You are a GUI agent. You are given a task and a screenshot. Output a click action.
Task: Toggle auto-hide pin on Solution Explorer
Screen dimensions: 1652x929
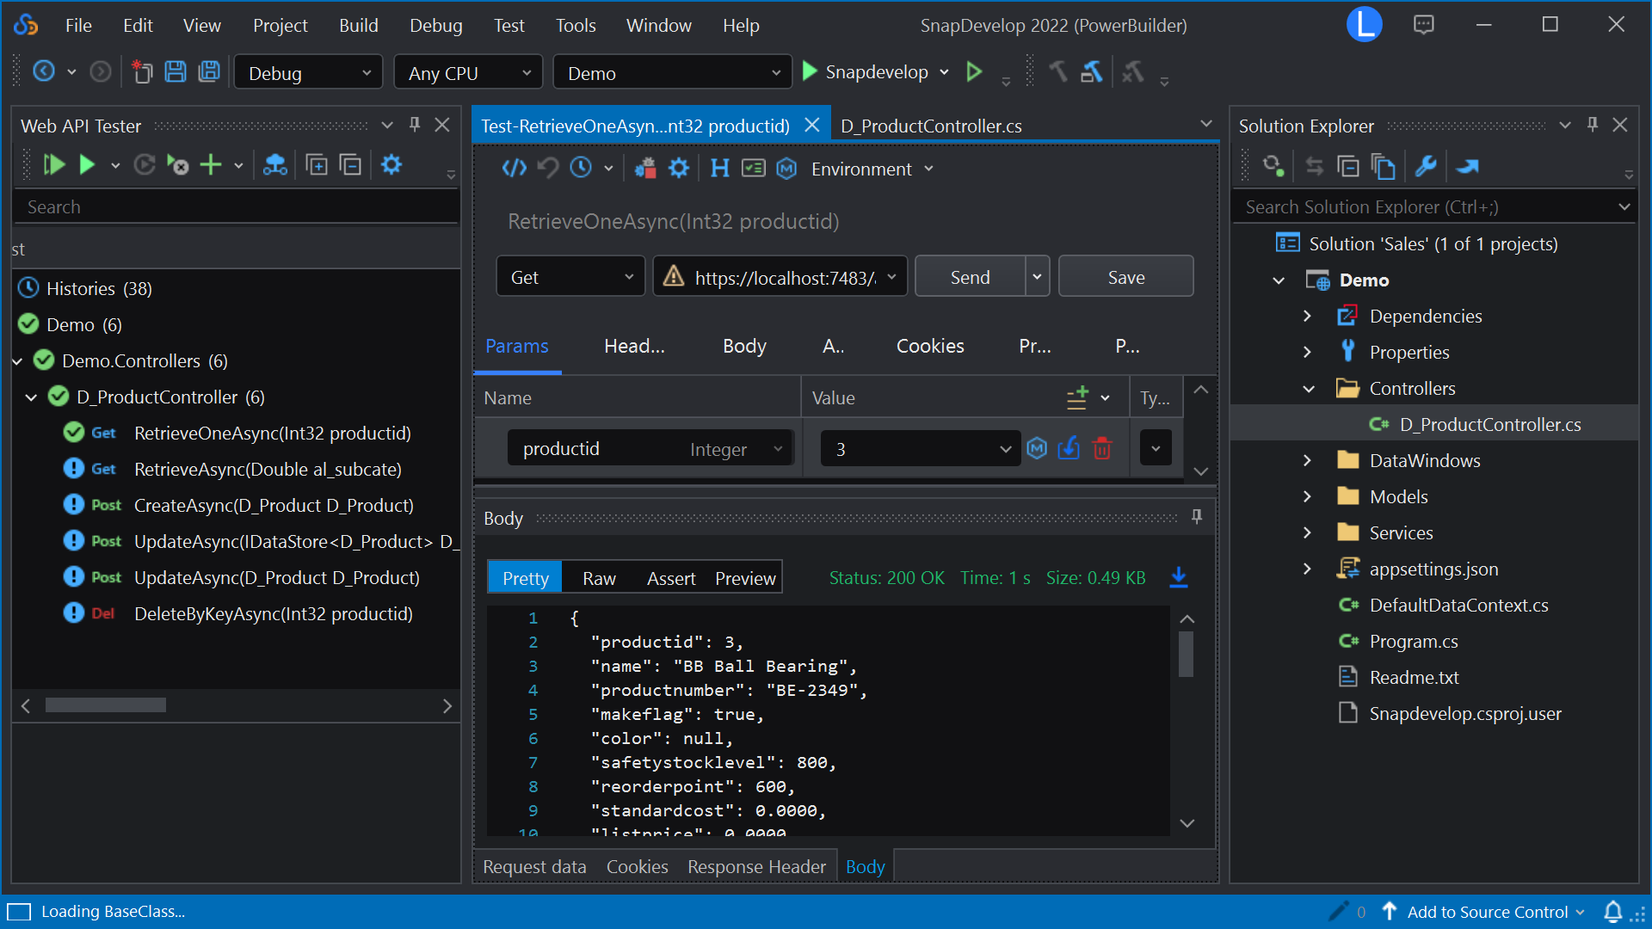[x=1593, y=126]
